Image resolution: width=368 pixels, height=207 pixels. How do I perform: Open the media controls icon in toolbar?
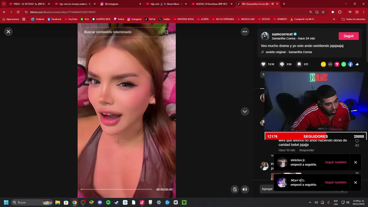pyautogui.click(x=350, y=12)
